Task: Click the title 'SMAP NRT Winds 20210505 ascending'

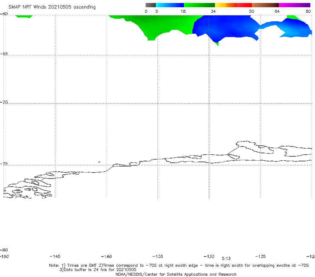Action: click(x=52, y=7)
